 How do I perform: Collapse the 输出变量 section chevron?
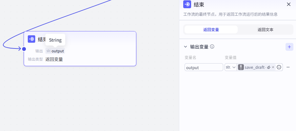coord(186,47)
